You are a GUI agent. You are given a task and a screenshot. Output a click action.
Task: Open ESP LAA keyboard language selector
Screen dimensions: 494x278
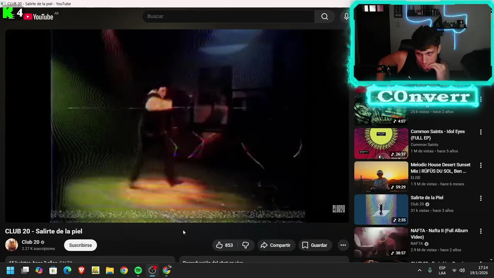[442, 270]
